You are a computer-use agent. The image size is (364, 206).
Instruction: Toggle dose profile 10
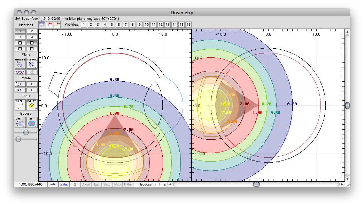147,25
